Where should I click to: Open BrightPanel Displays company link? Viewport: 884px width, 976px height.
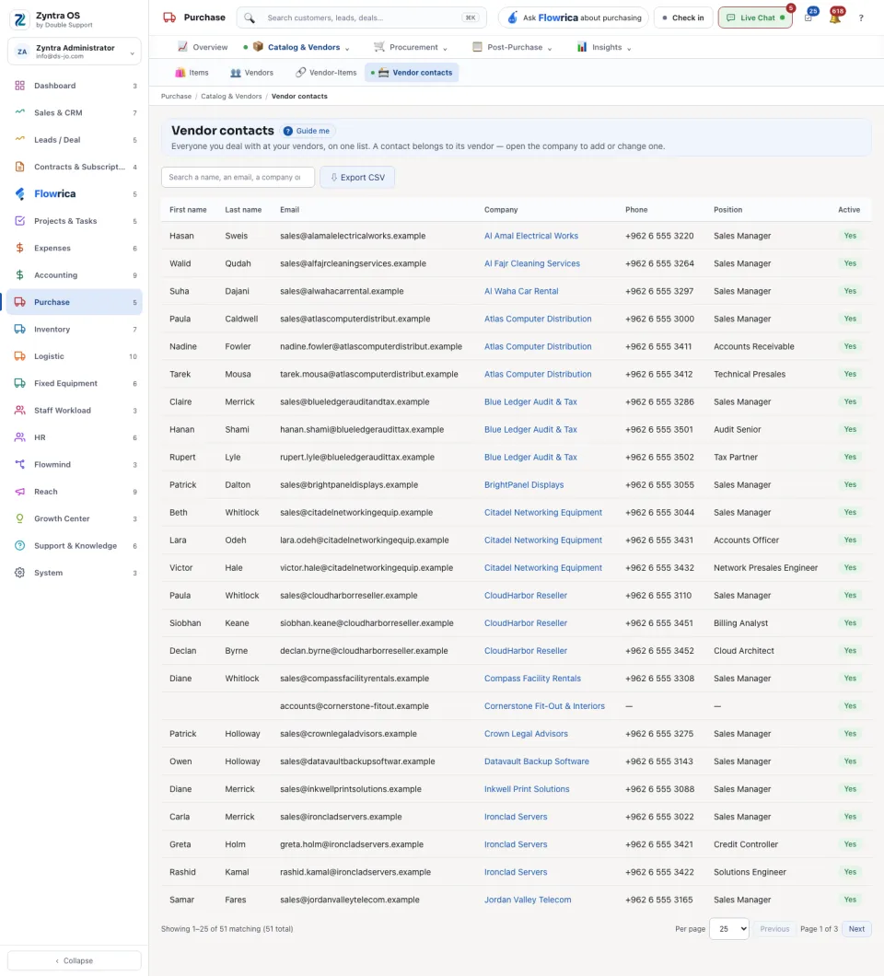tap(524, 485)
